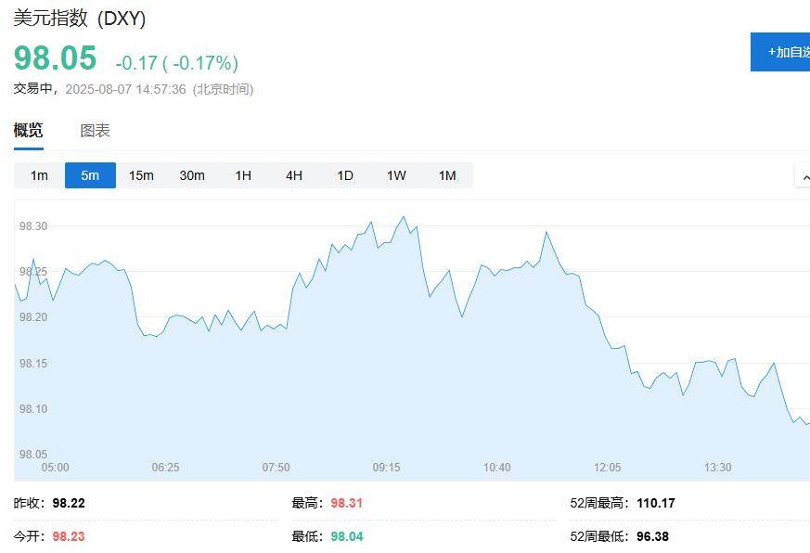810x553 pixels.
Task: Switch to the 图表 tab
Action: [x=93, y=130]
